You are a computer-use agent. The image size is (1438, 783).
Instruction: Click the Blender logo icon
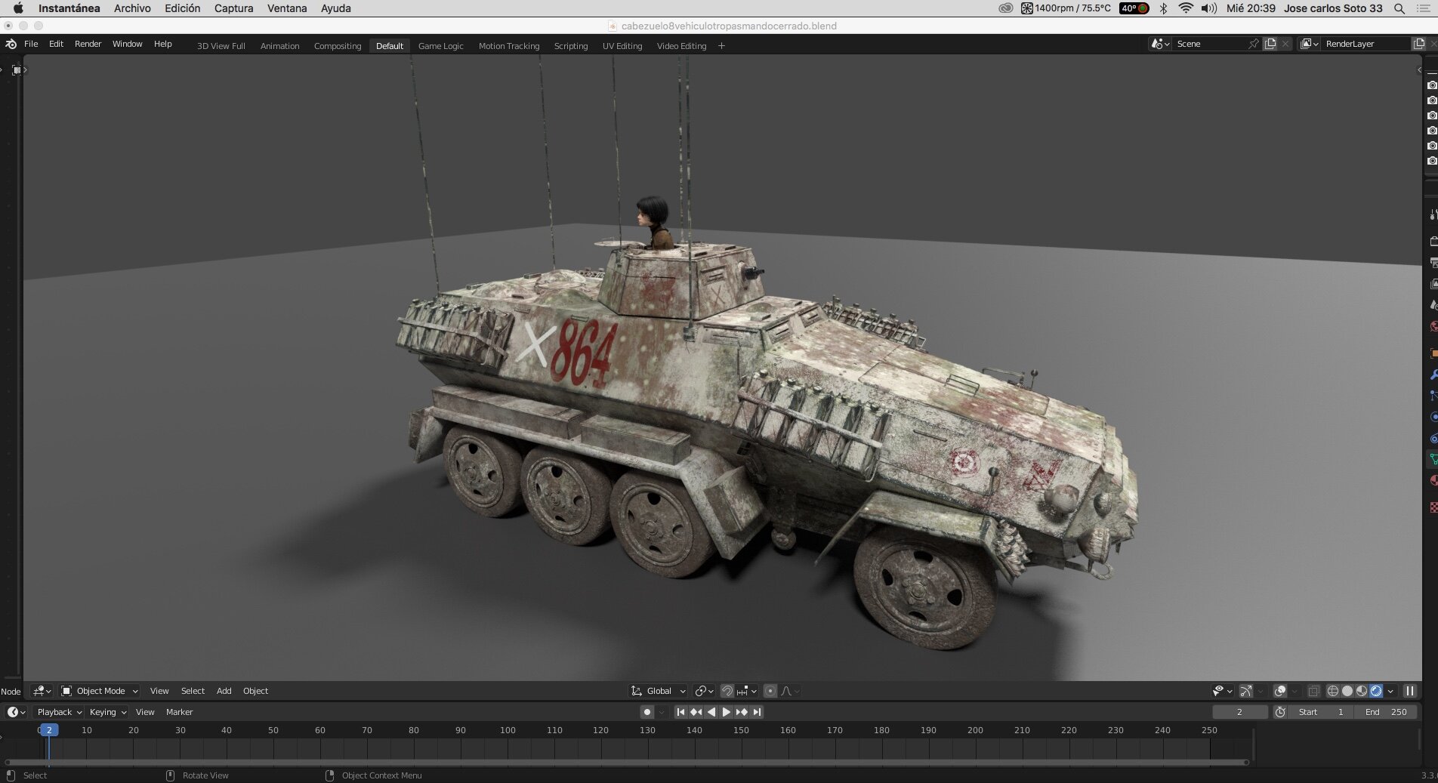tap(11, 44)
